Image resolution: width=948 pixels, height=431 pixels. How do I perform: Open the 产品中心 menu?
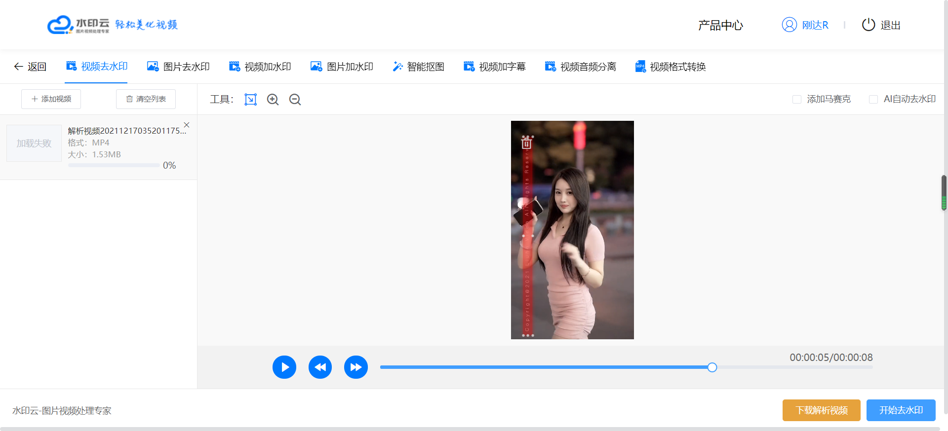(x=720, y=25)
